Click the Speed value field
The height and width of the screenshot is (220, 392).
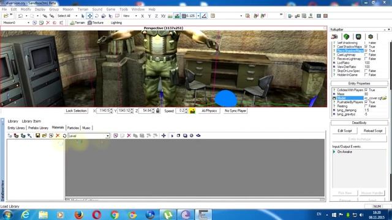click(180, 111)
